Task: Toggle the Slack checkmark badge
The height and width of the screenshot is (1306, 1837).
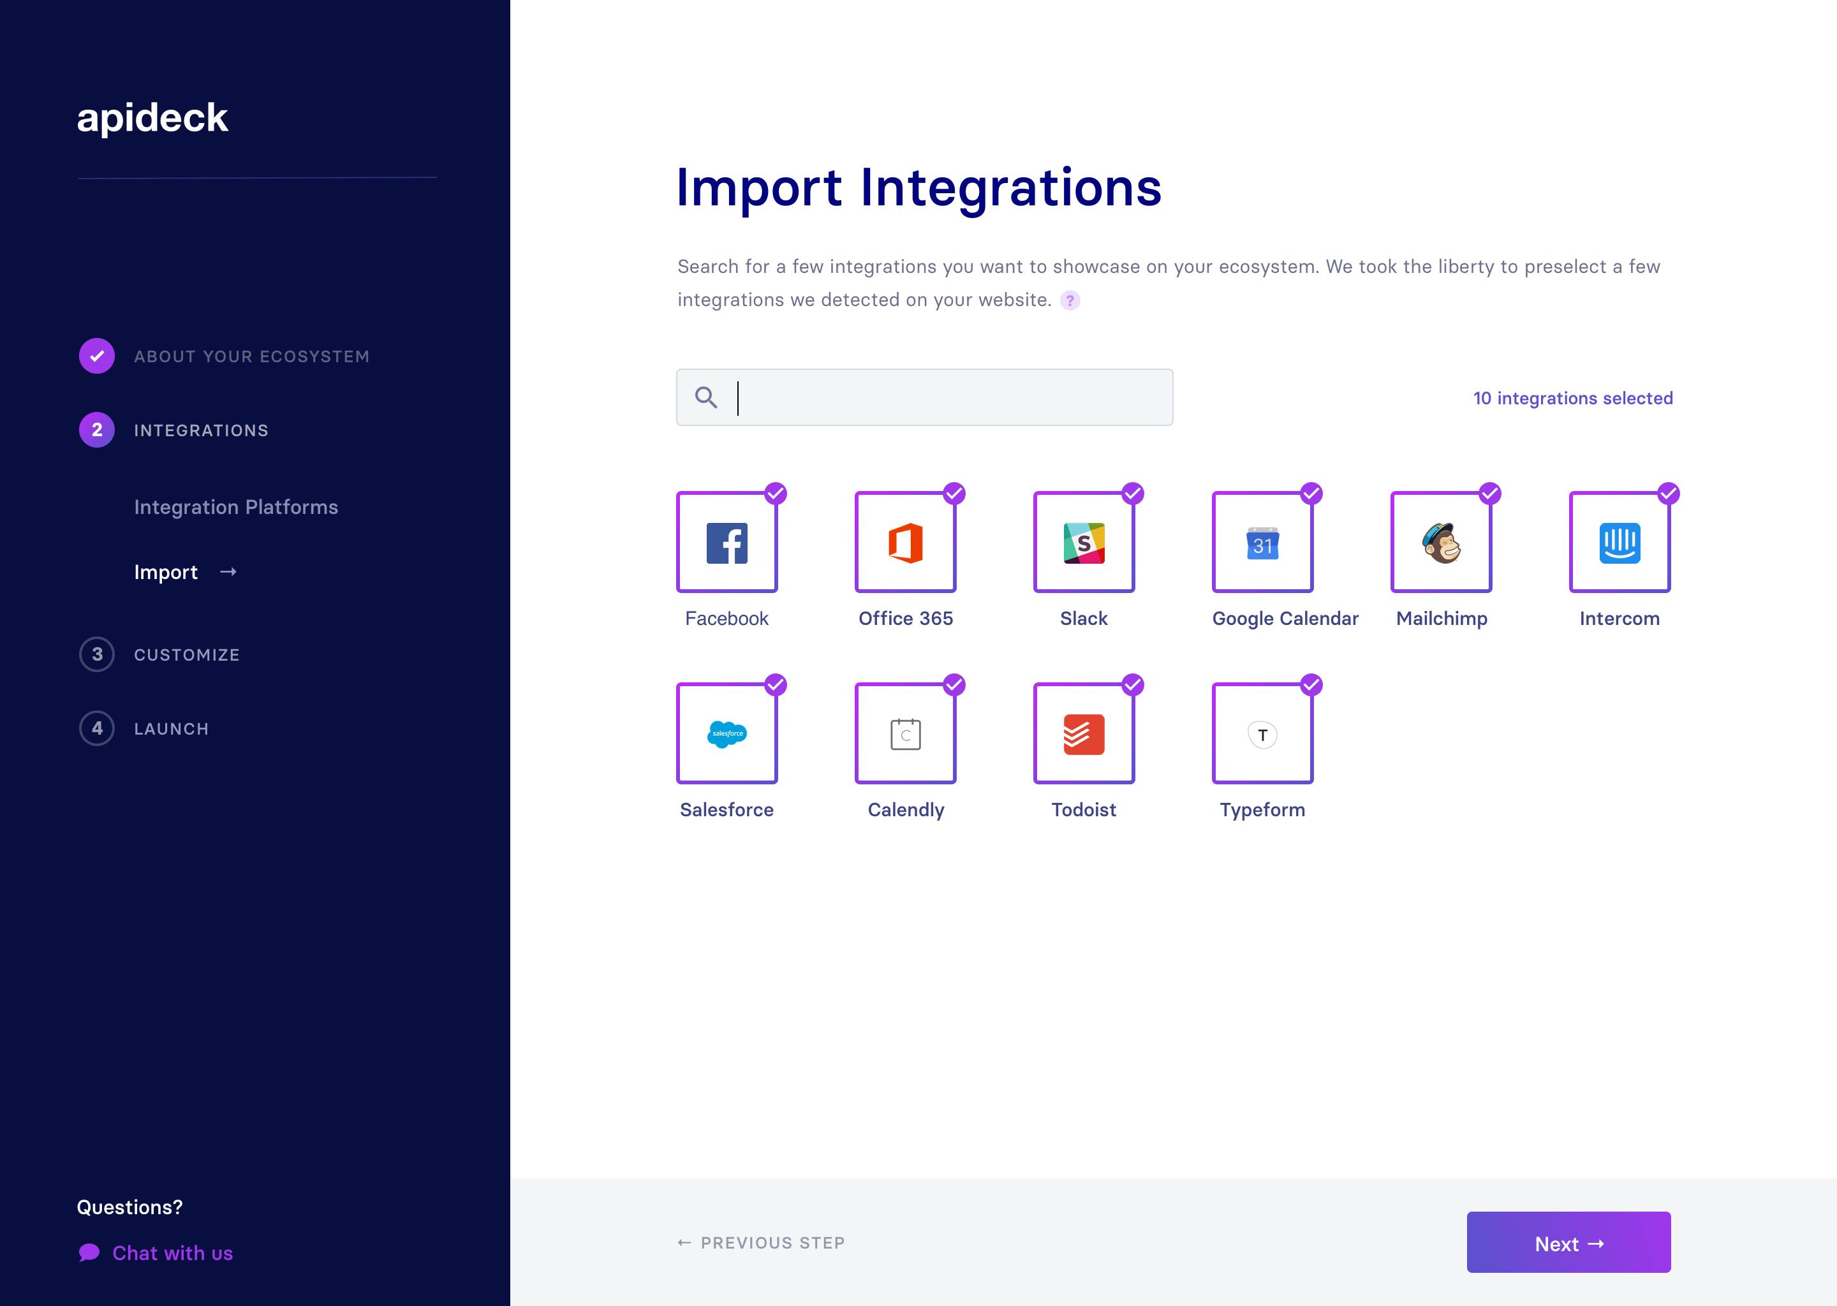Action: pyautogui.click(x=1132, y=493)
